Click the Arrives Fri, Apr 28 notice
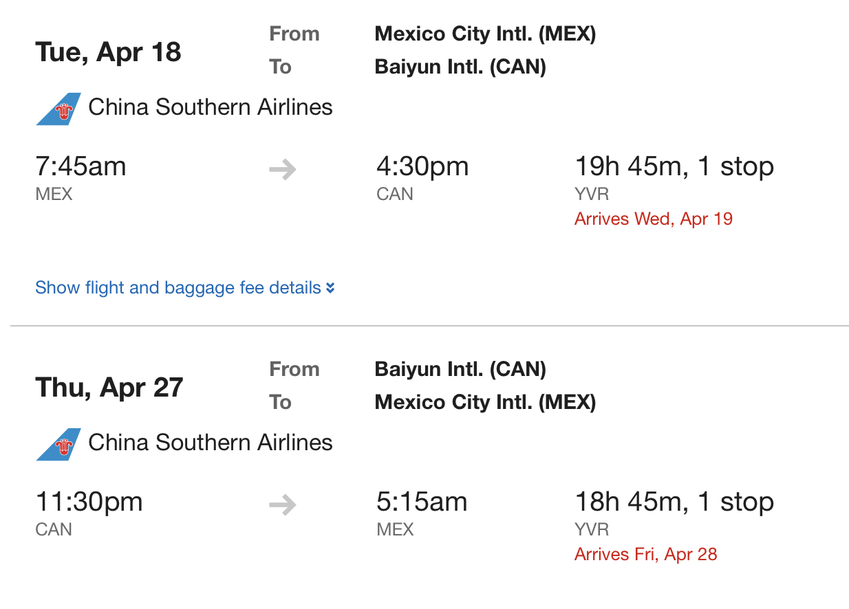Screen dimensions: 849x609 click(645, 553)
